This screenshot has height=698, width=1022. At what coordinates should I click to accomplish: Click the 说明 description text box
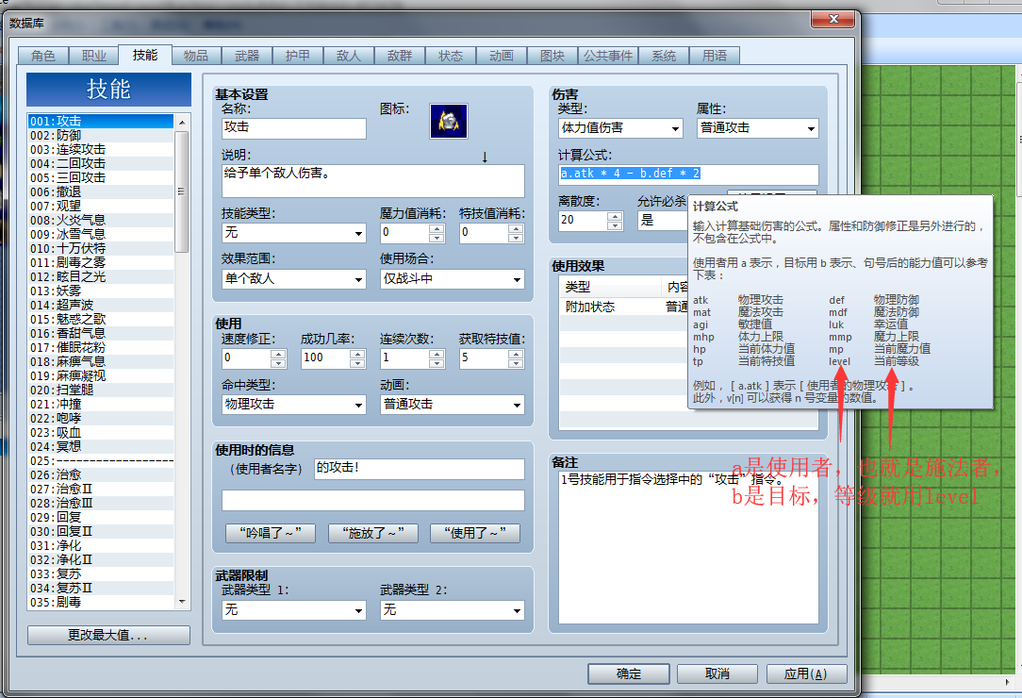[372, 181]
